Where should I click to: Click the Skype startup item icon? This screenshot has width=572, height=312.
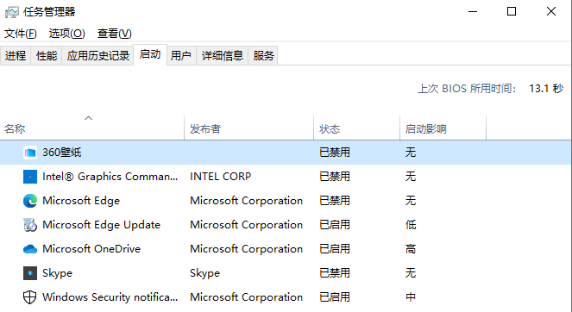30,273
